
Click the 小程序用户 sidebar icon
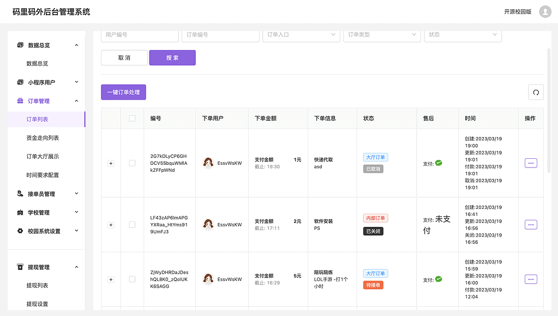coord(20,82)
